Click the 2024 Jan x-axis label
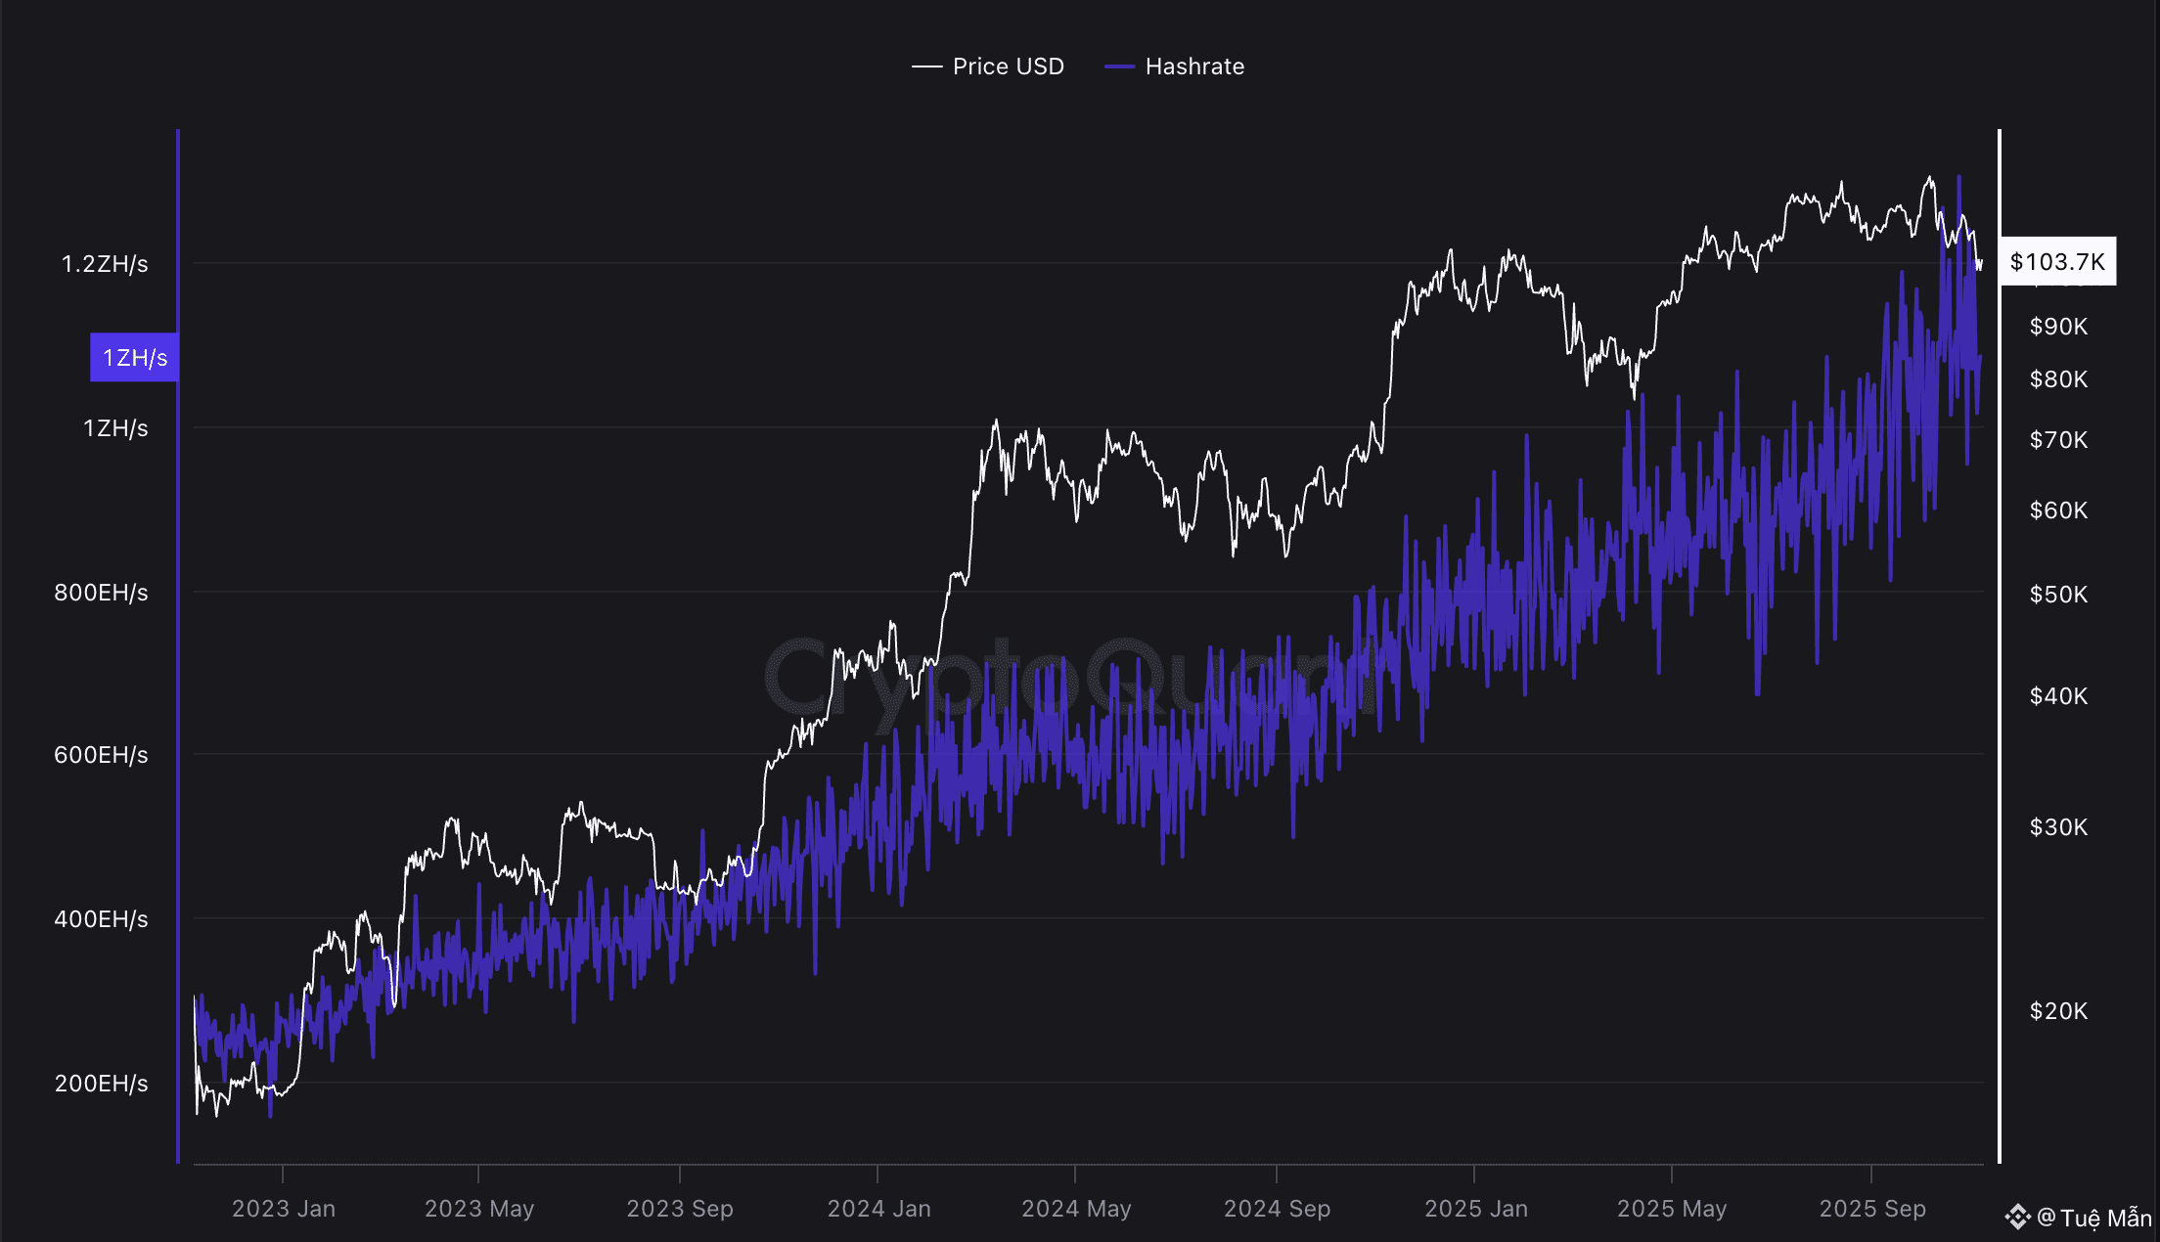2160x1242 pixels. click(878, 1209)
